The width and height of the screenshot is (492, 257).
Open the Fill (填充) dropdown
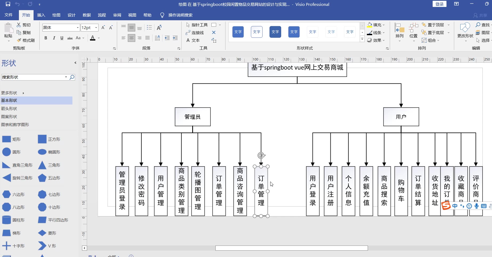tap(376, 25)
